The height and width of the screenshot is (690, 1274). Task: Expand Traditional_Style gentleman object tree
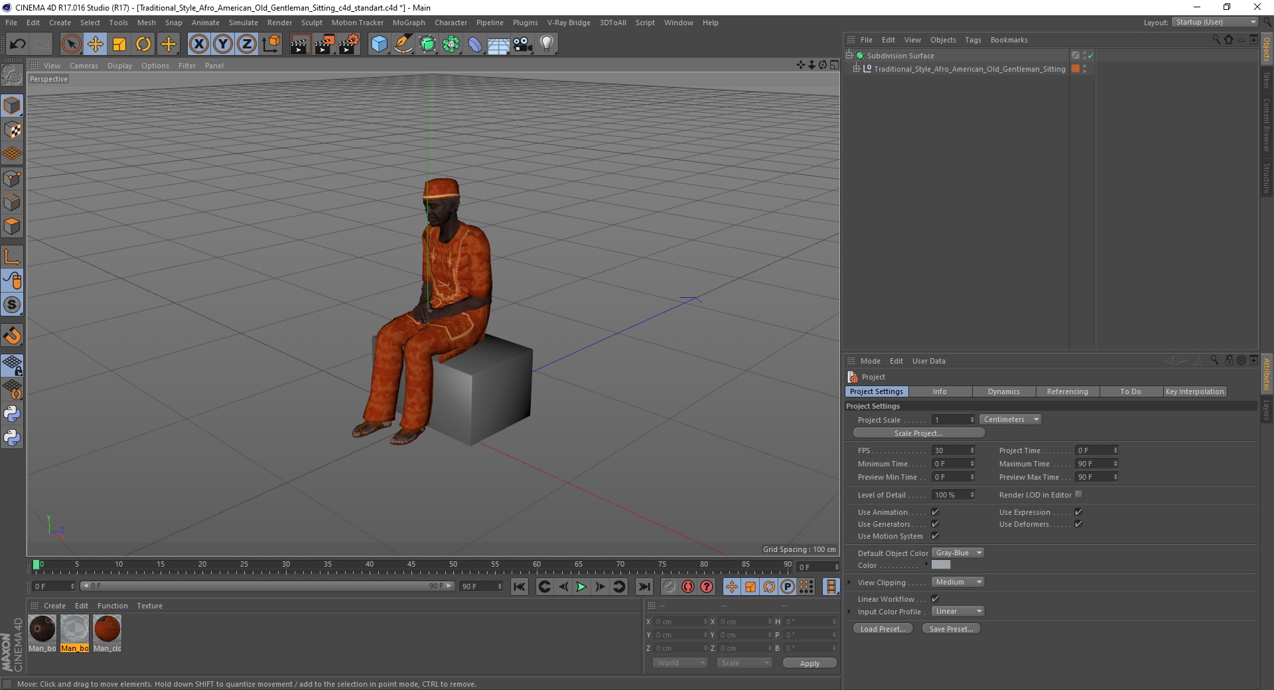click(857, 68)
